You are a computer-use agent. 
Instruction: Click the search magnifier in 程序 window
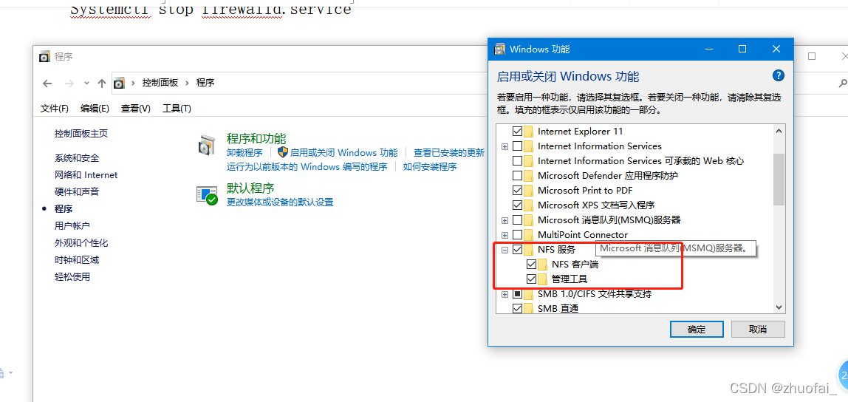pyautogui.click(x=843, y=84)
